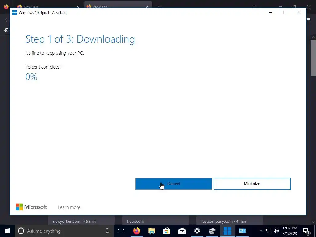Click the Windows 10 Update Assistant title icon
316x237 pixels.
tap(15, 12)
